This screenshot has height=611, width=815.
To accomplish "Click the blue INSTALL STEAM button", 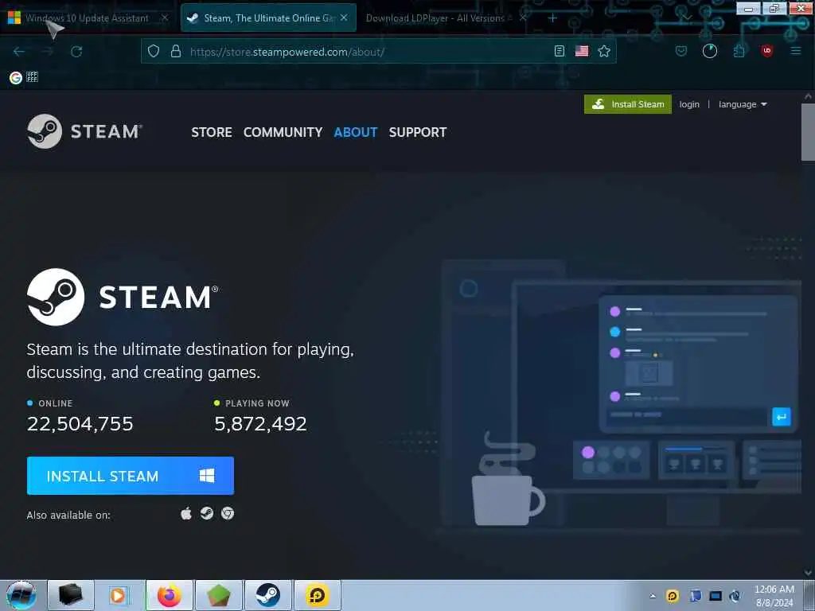I will click(x=130, y=476).
